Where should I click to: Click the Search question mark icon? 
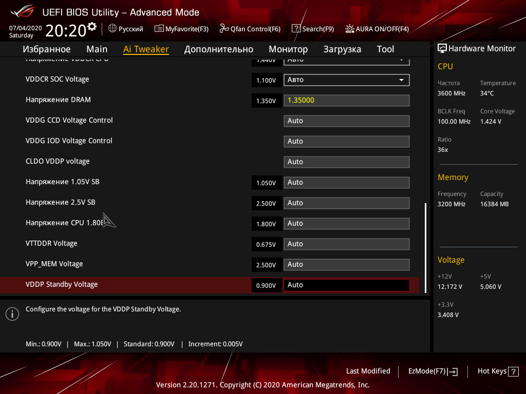tap(296, 29)
